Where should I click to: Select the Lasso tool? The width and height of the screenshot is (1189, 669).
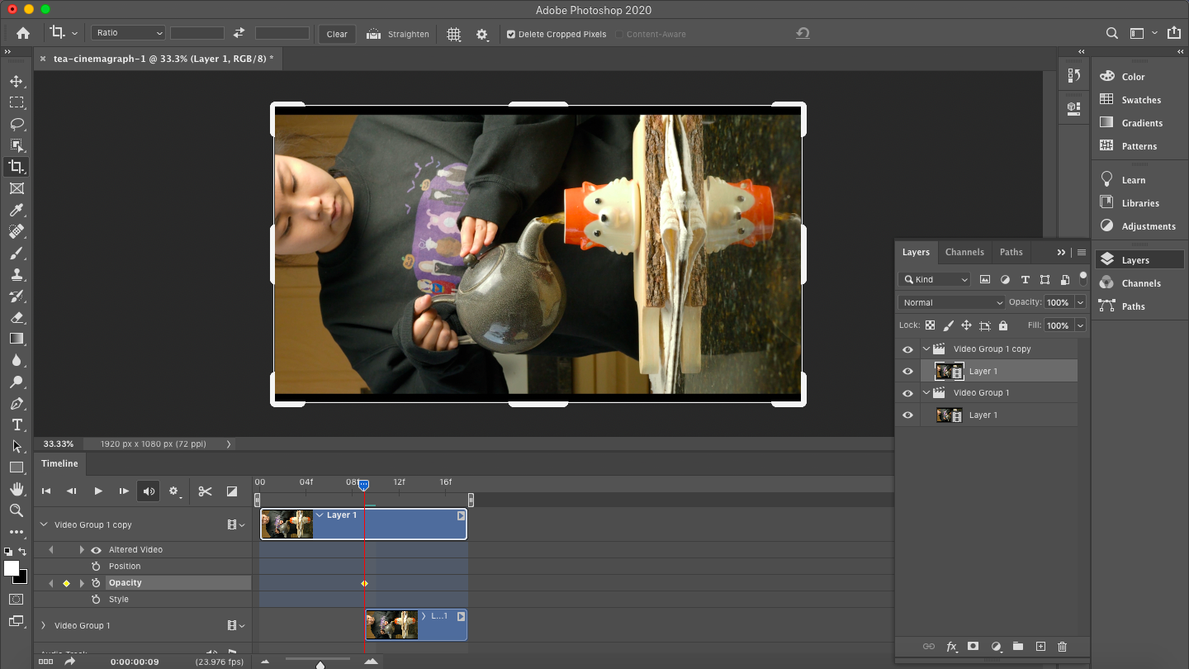click(x=17, y=124)
